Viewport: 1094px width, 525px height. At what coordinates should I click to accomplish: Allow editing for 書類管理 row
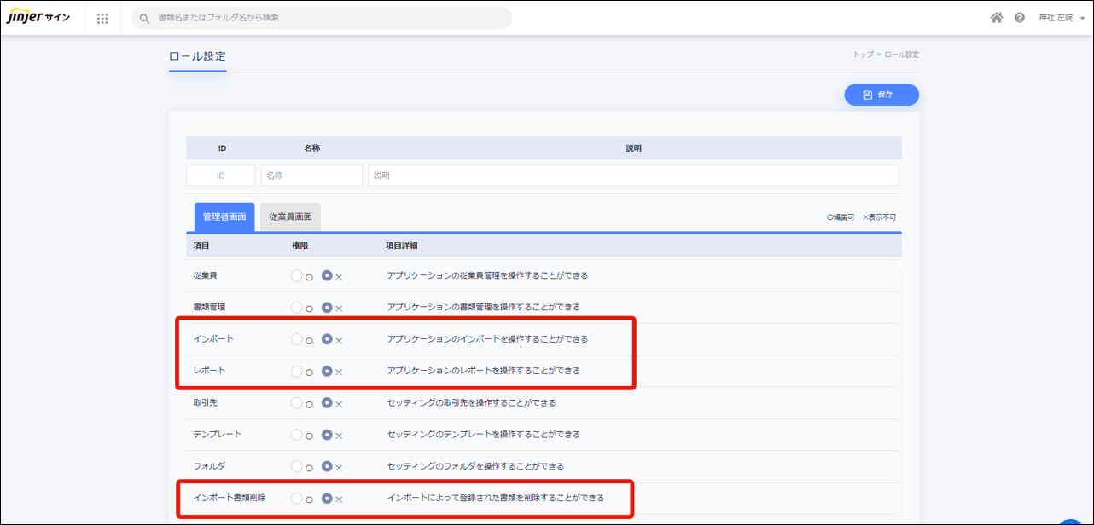(x=297, y=308)
